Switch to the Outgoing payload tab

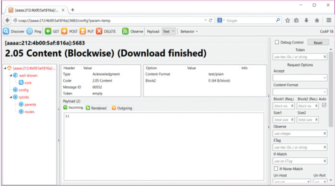pyautogui.click(x=122, y=108)
